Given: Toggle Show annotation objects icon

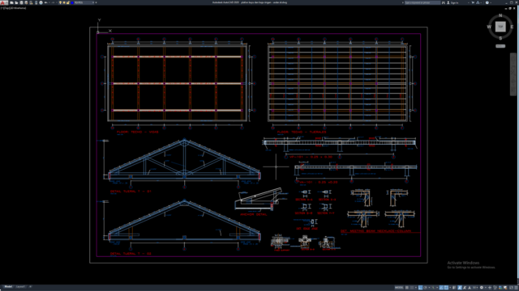Looking at the screenshot, I should tap(460, 288).
